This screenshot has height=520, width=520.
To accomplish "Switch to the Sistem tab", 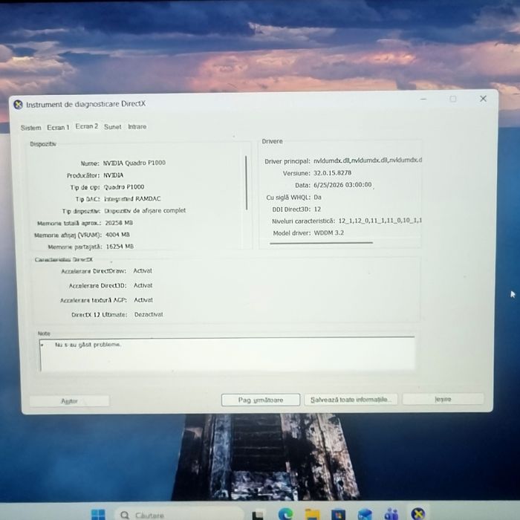I will pos(31,128).
